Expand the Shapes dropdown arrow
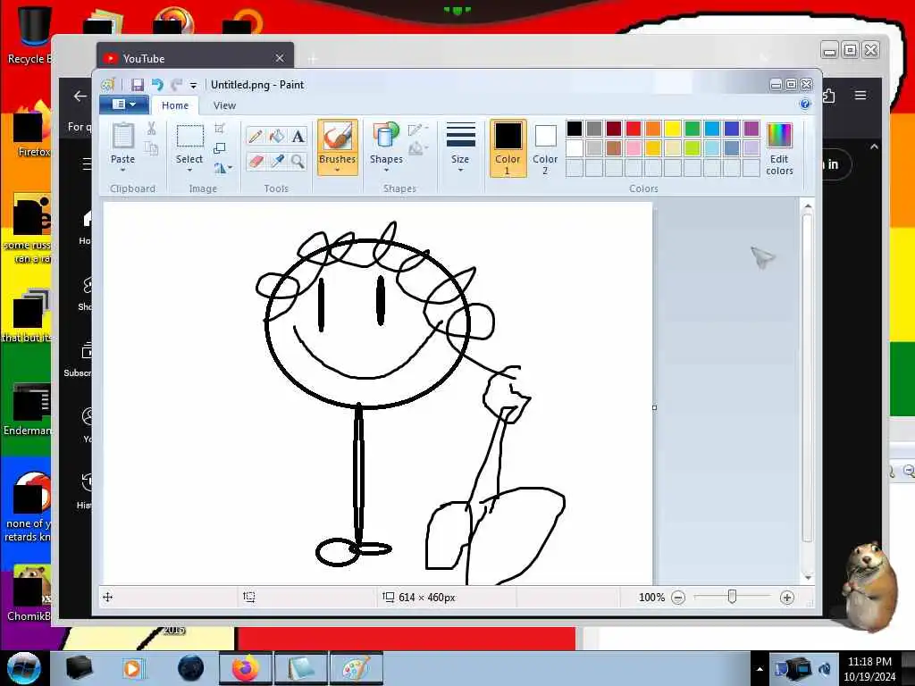 tap(386, 171)
